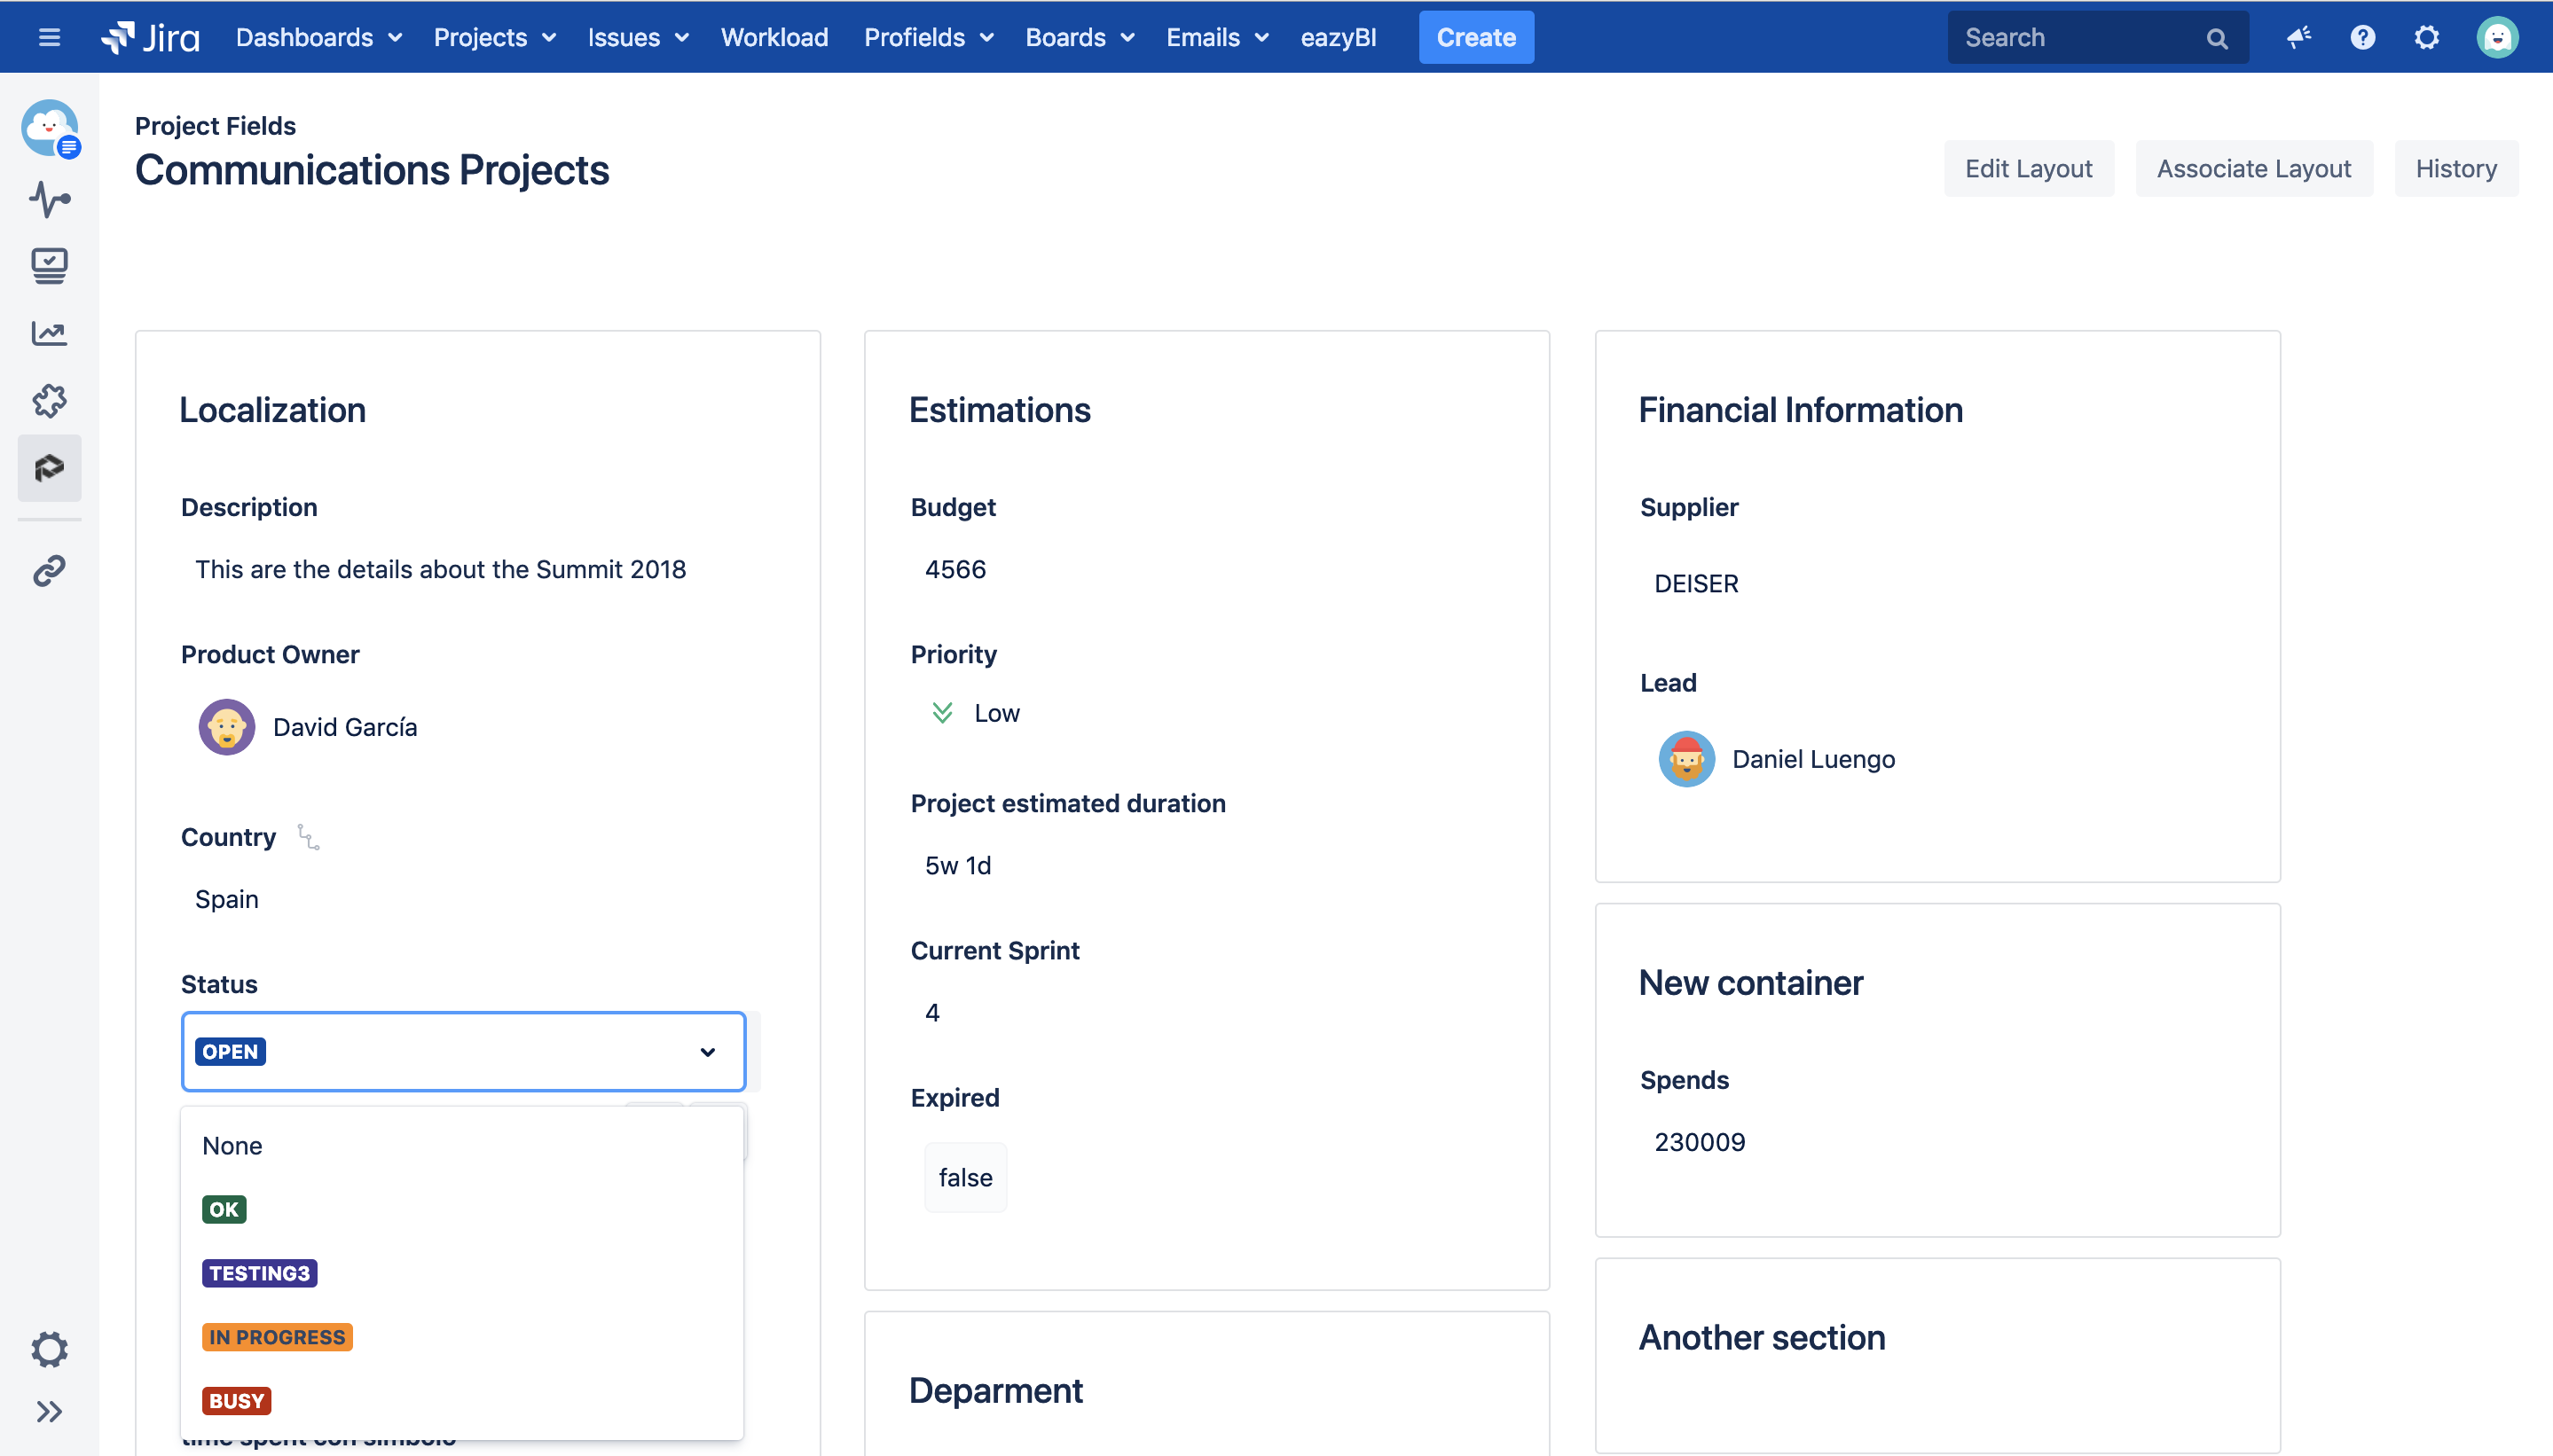Open the settings gear in the top bar
The image size is (2553, 1456).
point(2426,37)
